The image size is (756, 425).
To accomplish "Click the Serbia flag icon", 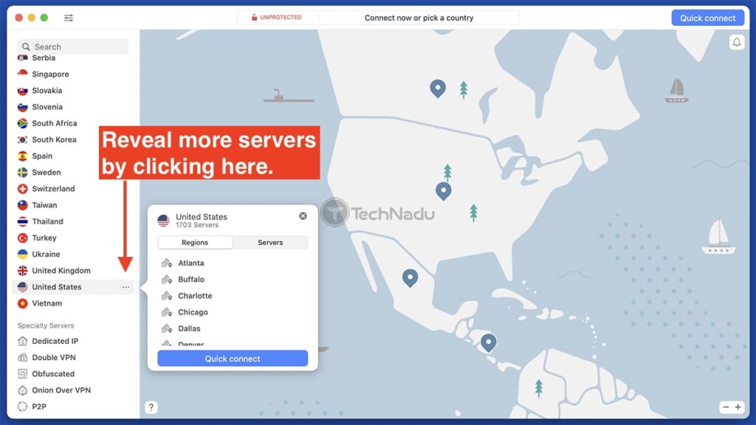I will [x=23, y=58].
